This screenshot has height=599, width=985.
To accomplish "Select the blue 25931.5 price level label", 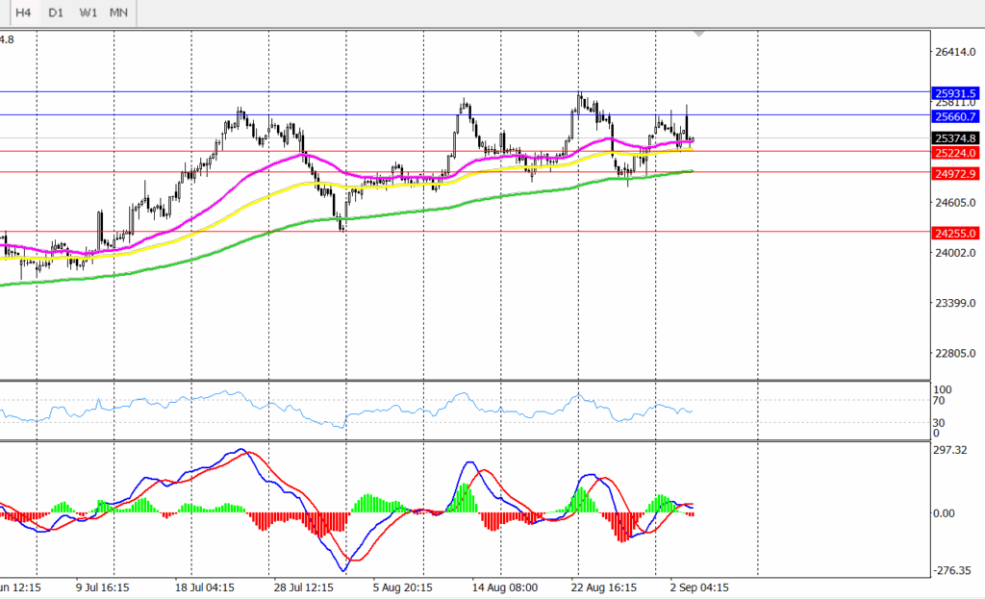I will [955, 93].
